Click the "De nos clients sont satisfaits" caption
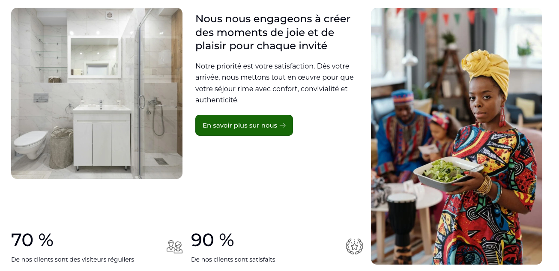 click(233, 259)
